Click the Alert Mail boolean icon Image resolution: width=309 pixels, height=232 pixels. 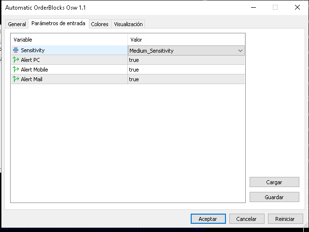[x=15, y=79]
